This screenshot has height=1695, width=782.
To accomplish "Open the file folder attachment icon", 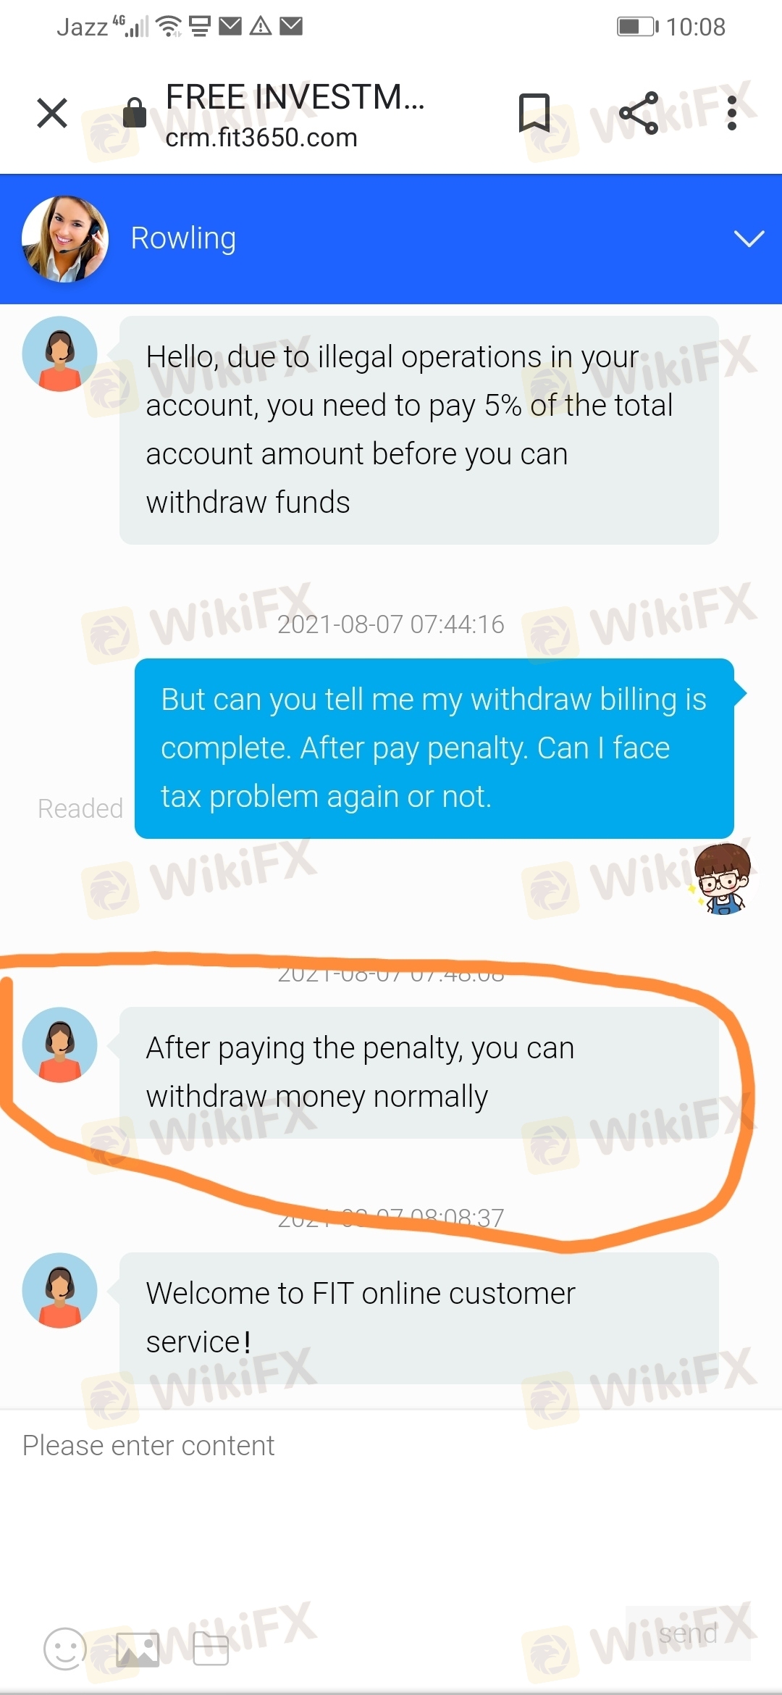I will pos(211,1649).
